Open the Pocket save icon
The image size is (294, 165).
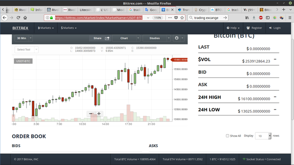(176, 18)
